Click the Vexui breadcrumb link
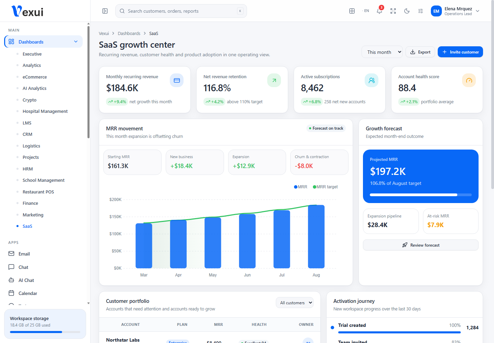494x343 pixels. pos(104,33)
